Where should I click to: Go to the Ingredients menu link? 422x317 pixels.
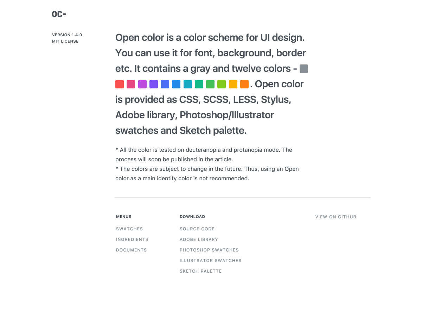coord(132,240)
